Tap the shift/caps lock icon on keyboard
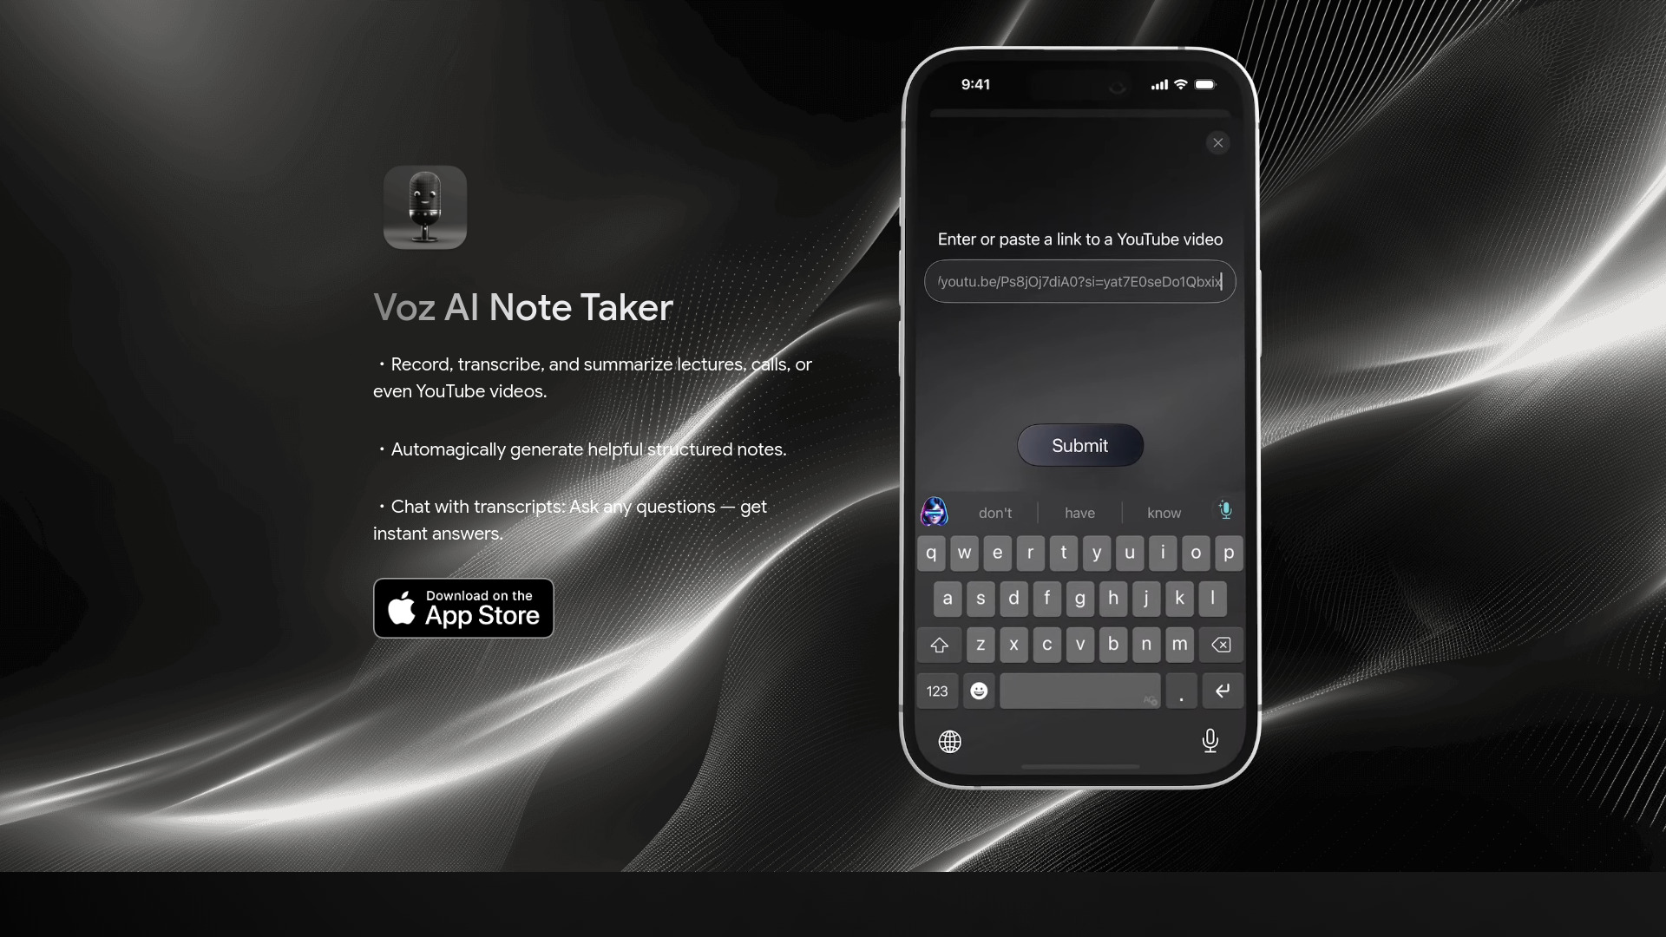The height and width of the screenshot is (937, 1666). [940, 644]
